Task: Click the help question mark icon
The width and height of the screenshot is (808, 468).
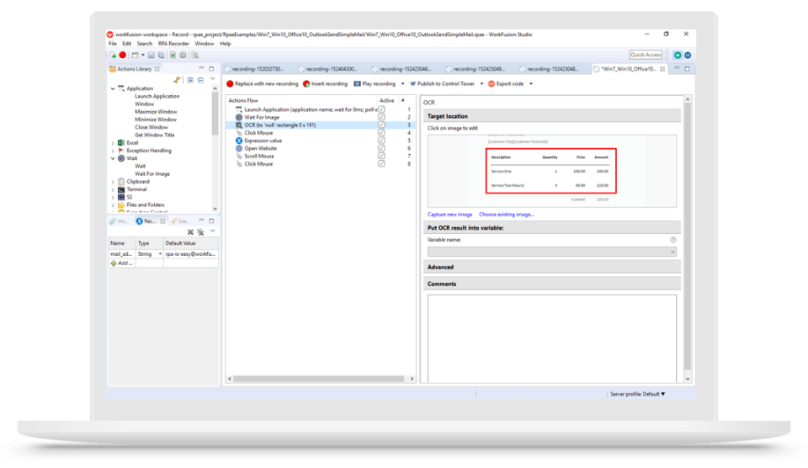Action: click(673, 240)
